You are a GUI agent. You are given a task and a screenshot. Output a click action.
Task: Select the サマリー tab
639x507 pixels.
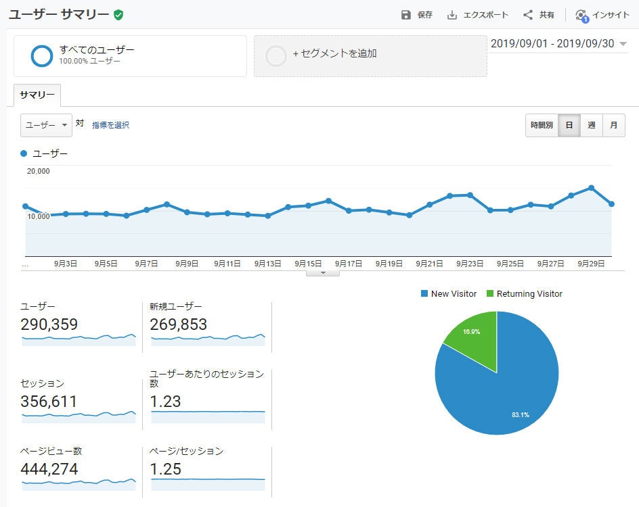[x=37, y=95]
